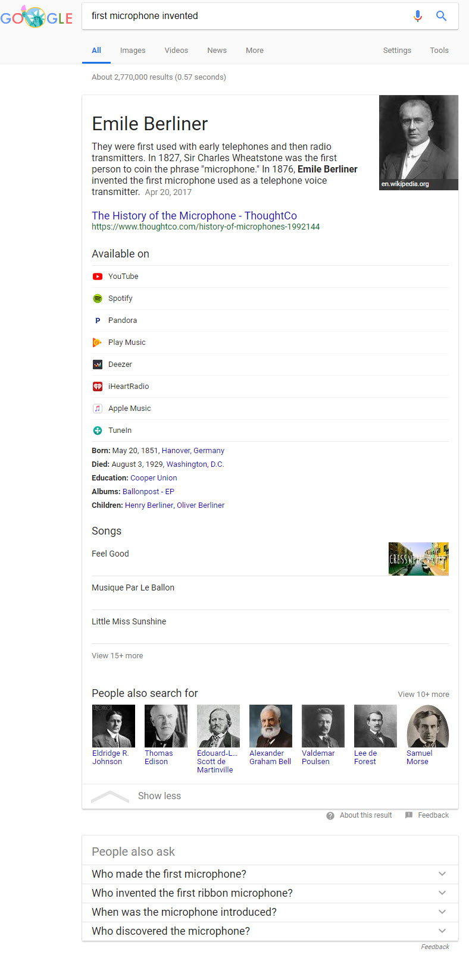469x955 pixels.
Task: Click the Hanover, Germany birthplace link
Action: pos(193,451)
